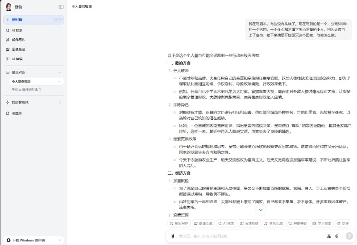Click 下载 Windows 客户端 link
Screen dimensions: 357x245
coord(29,240)
